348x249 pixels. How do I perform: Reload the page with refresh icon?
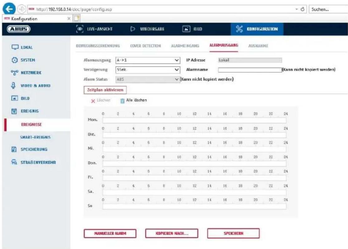click(302, 9)
